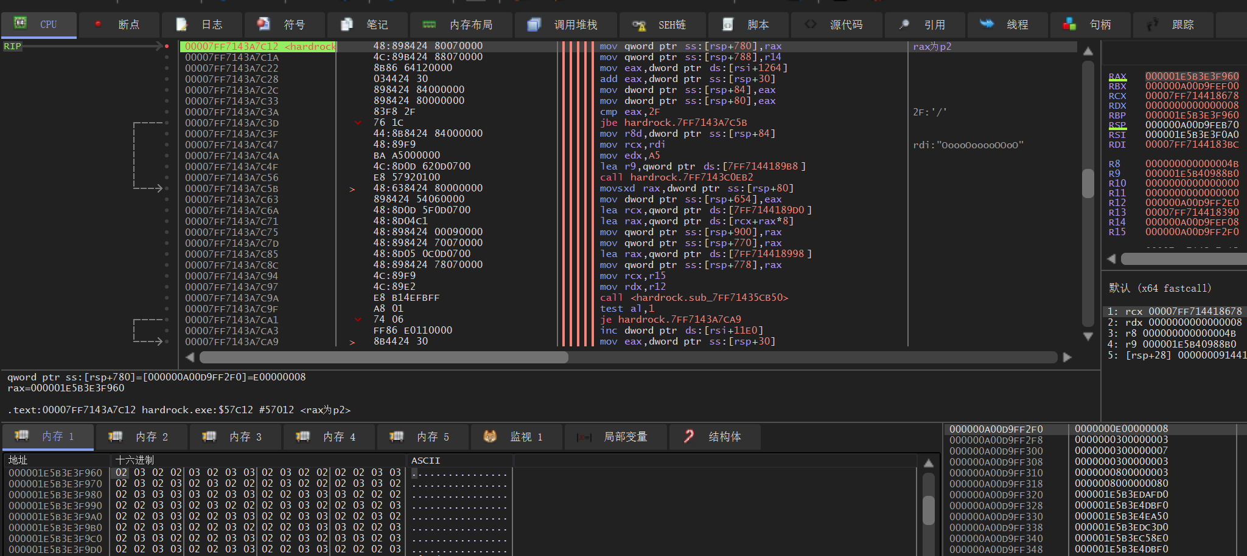Open the 断点 breakpoints tab
The height and width of the screenshot is (556, 1247).
click(119, 25)
